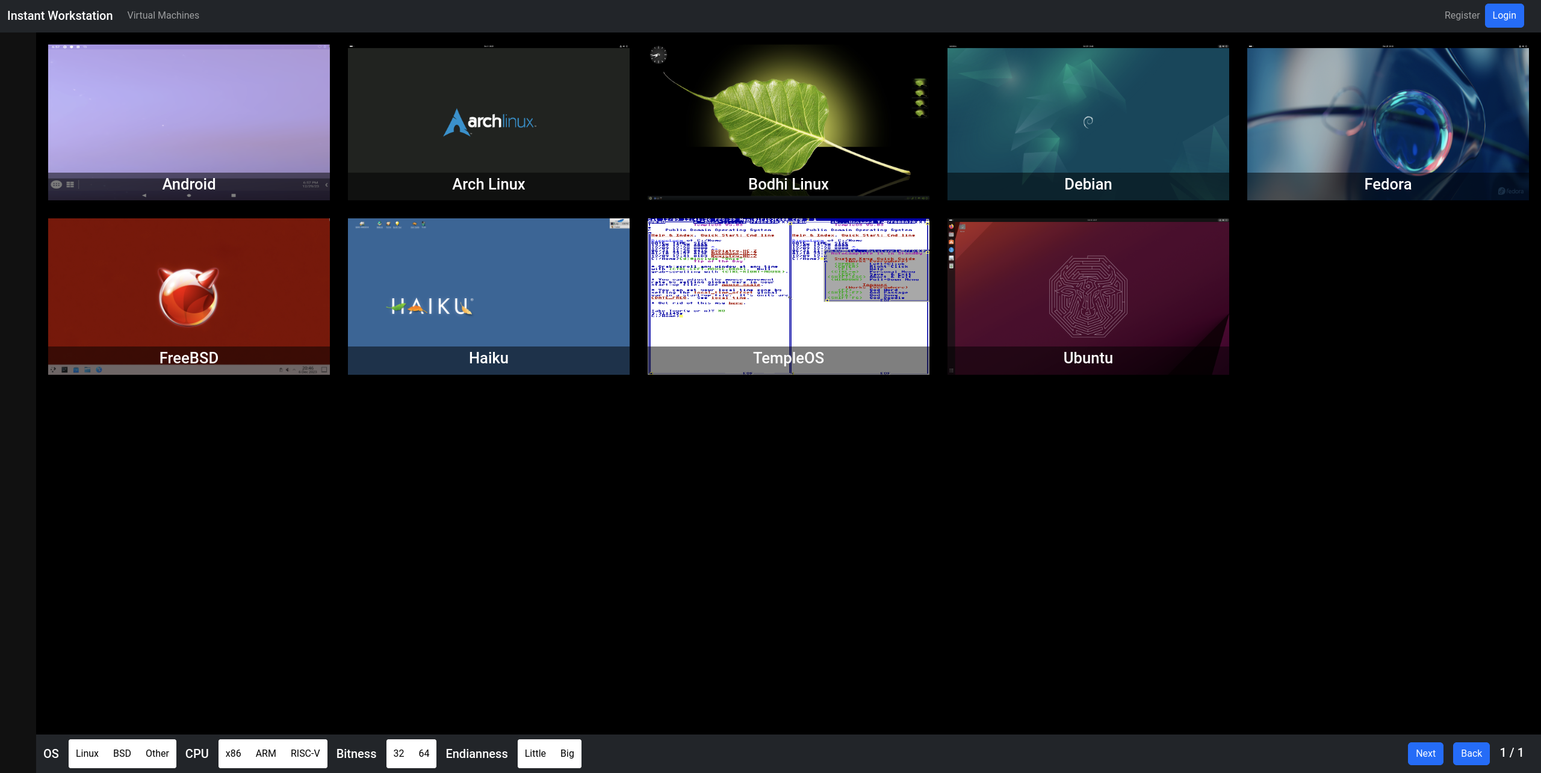
Task: Open the Virtual Machines nav link
Action: coord(163,16)
